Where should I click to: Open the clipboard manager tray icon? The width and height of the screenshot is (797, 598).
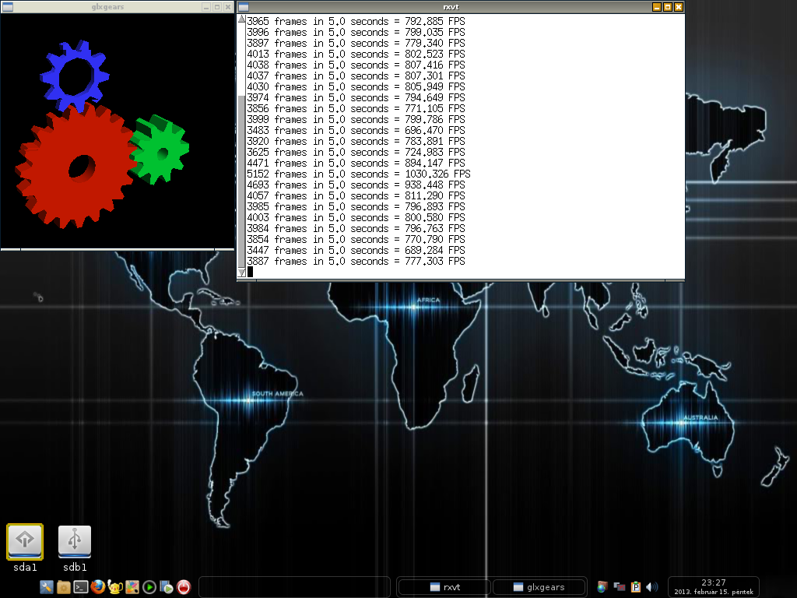(x=635, y=587)
